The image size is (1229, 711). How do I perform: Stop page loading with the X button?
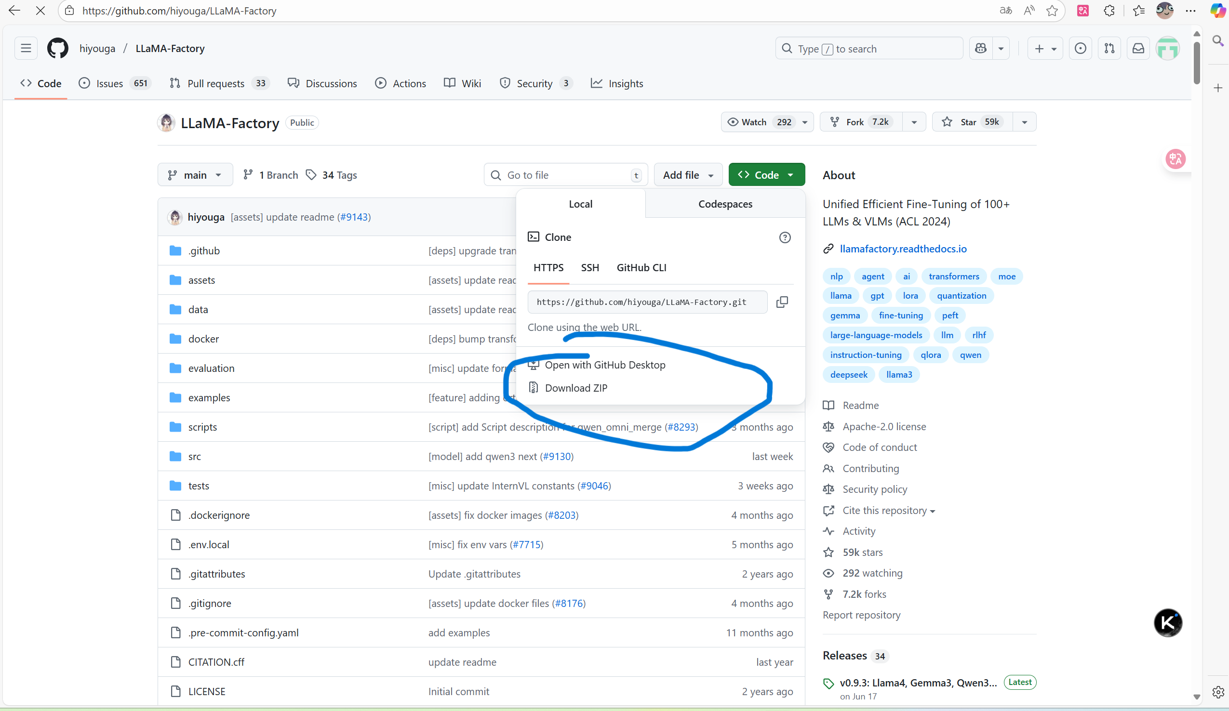(40, 10)
